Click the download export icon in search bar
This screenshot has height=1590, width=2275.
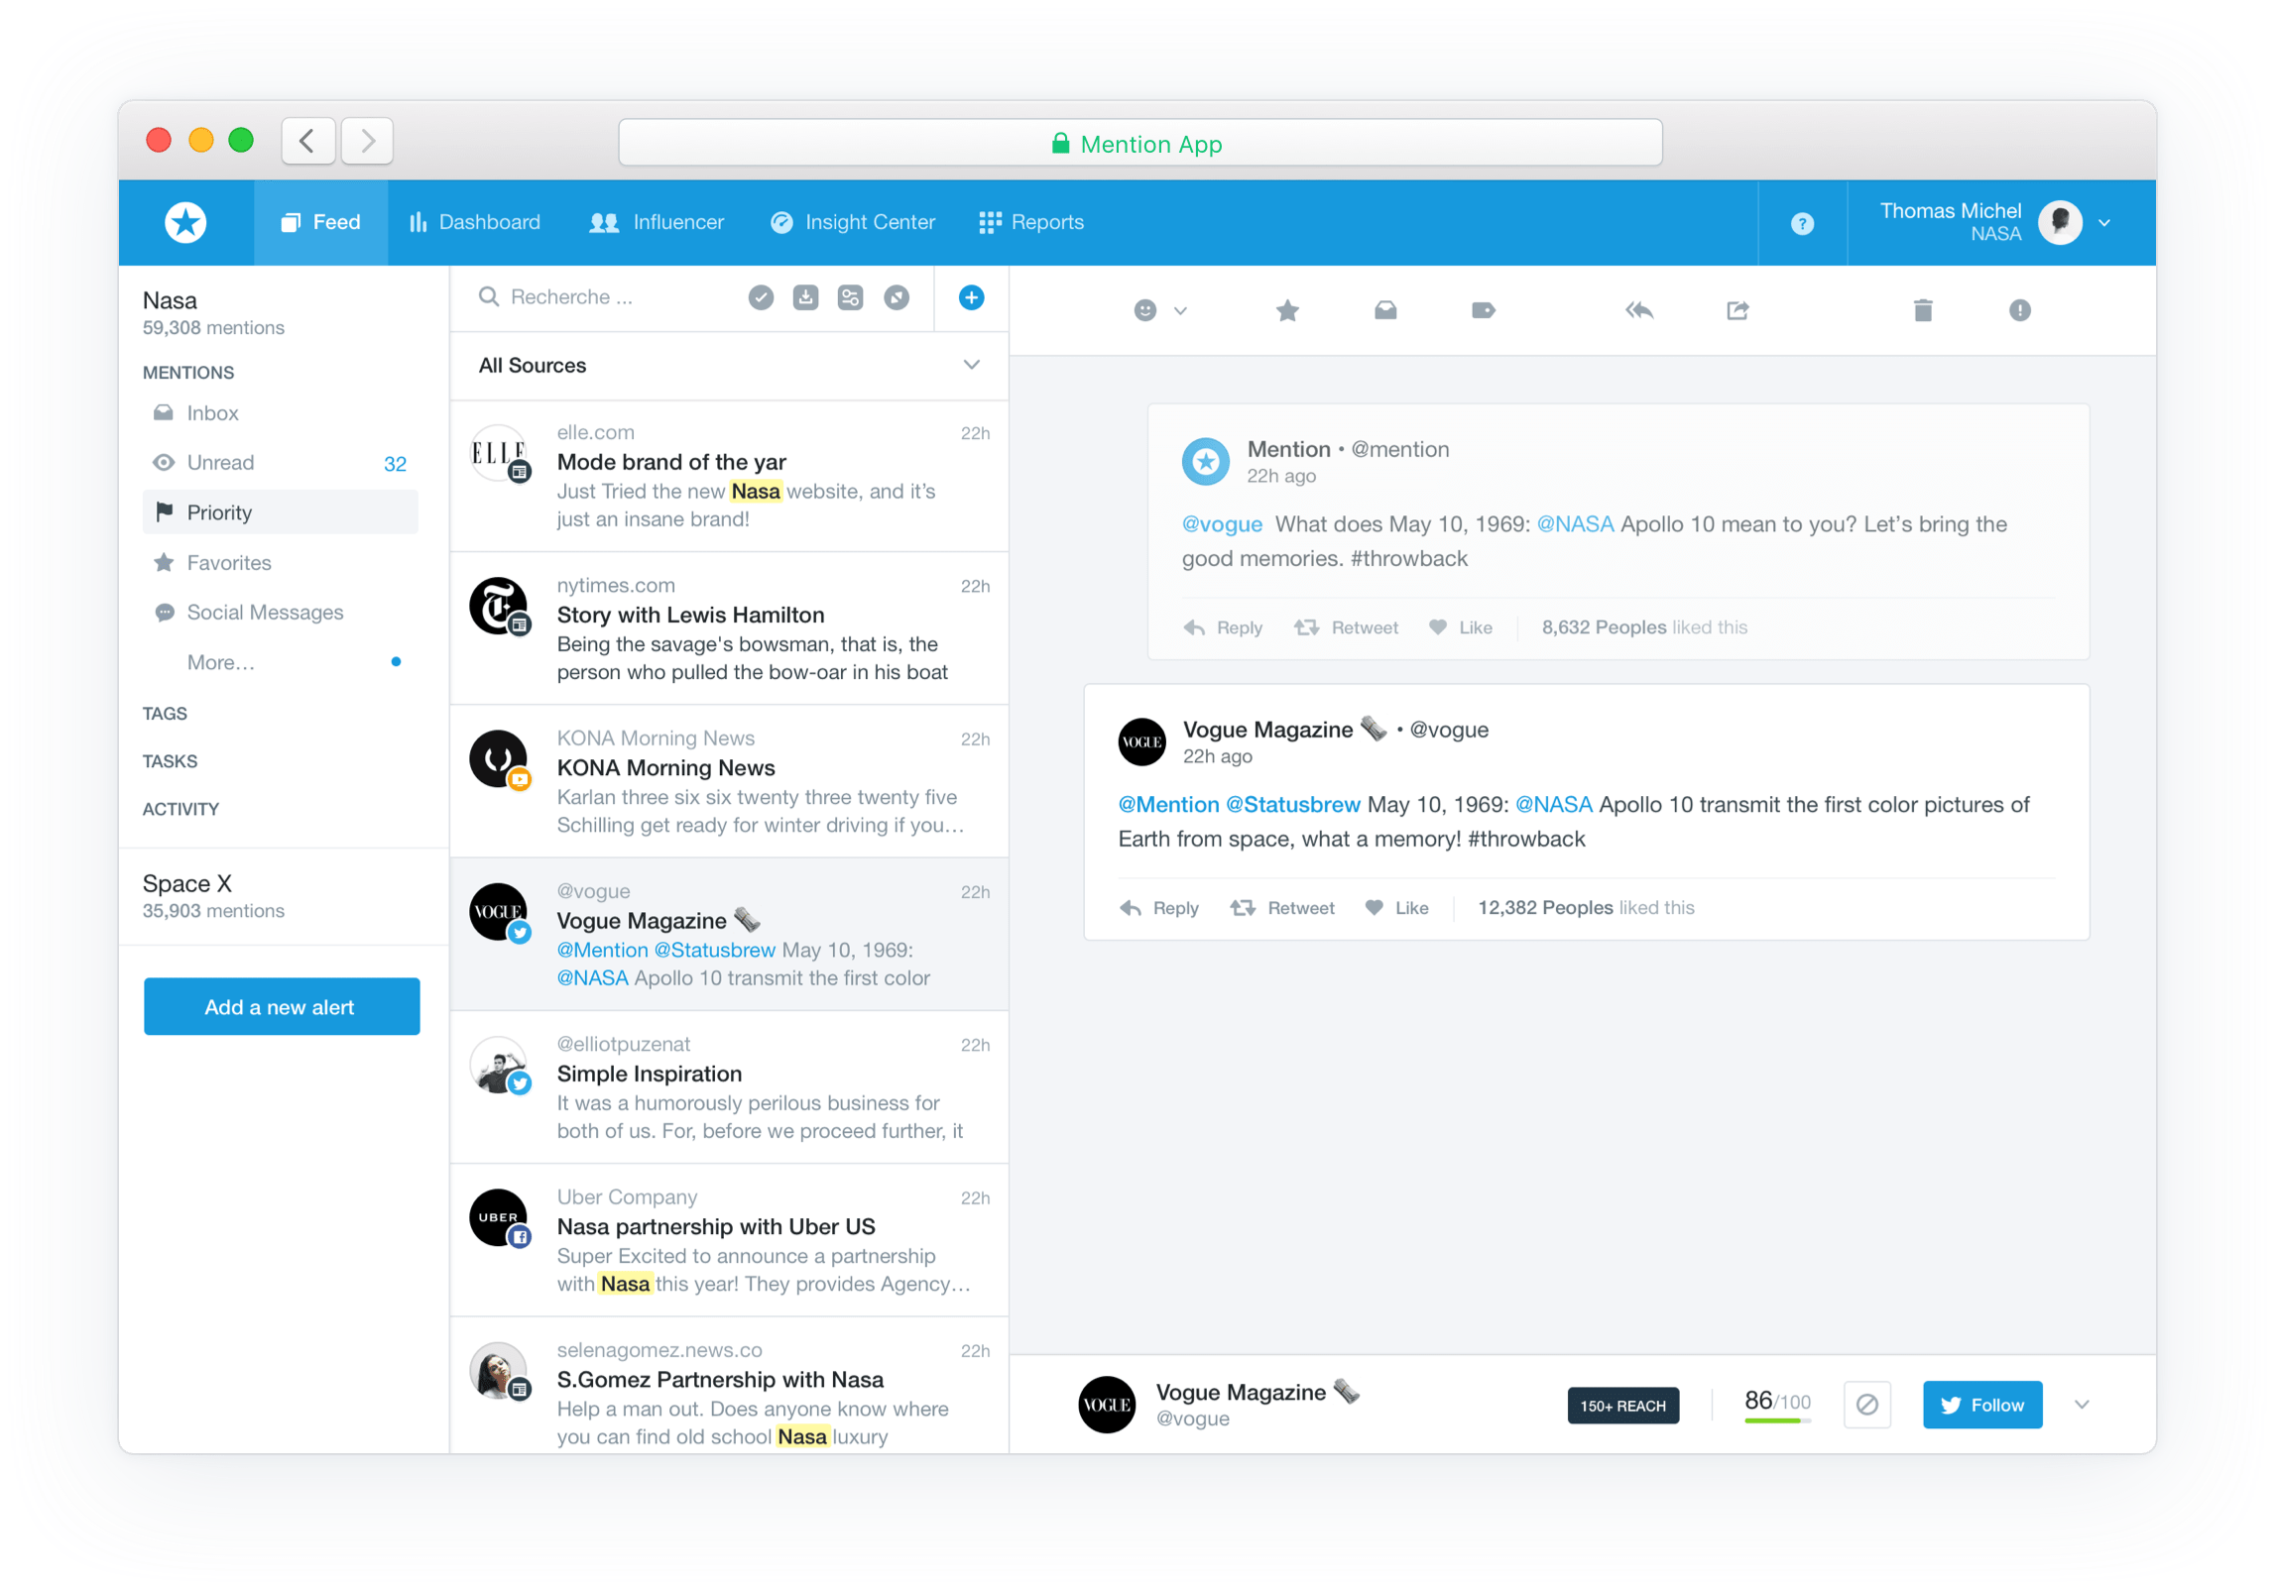coord(805,297)
